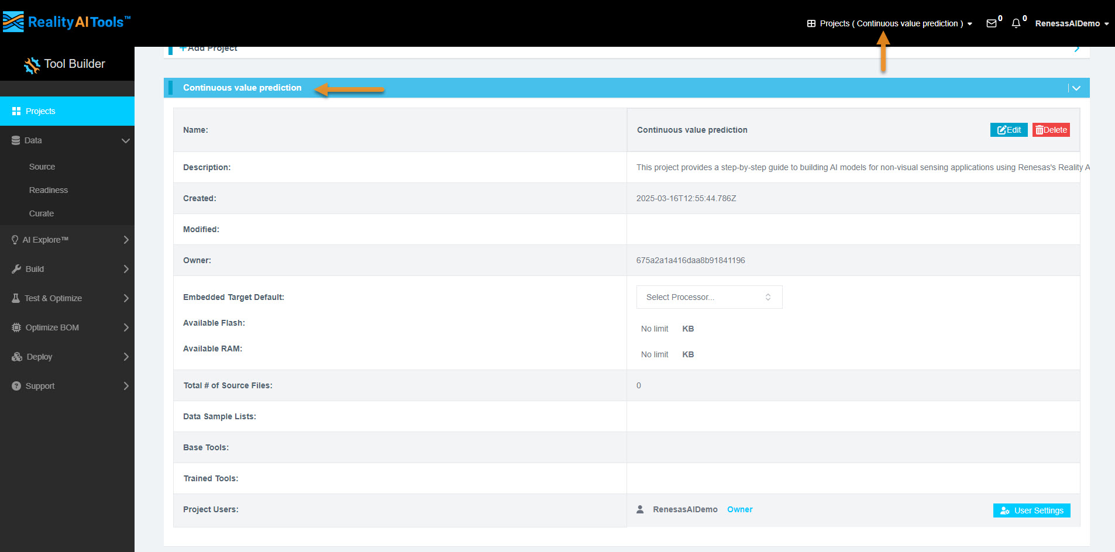Screen dimensions: 1115x552
Task: Click the Optimize BOM chip icon
Action: coord(16,327)
